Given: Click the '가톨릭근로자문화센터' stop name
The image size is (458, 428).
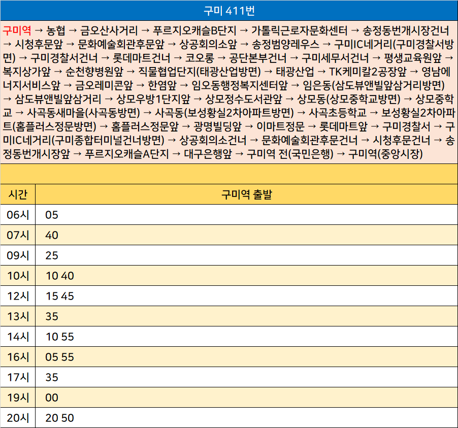Looking at the screenshot, I should [x=300, y=30].
